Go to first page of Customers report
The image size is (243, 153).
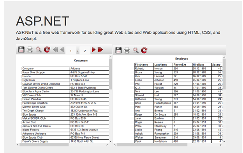click(x=55, y=50)
